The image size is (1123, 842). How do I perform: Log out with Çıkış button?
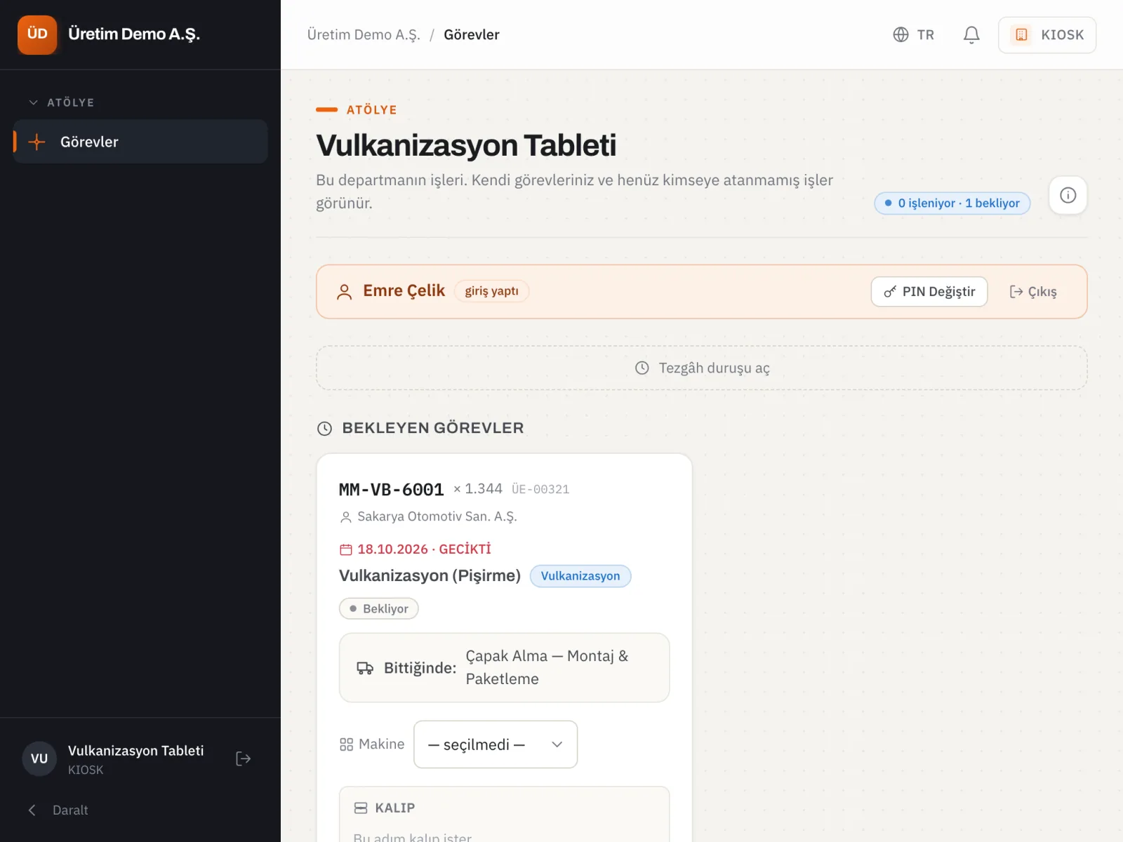[1032, 291]
